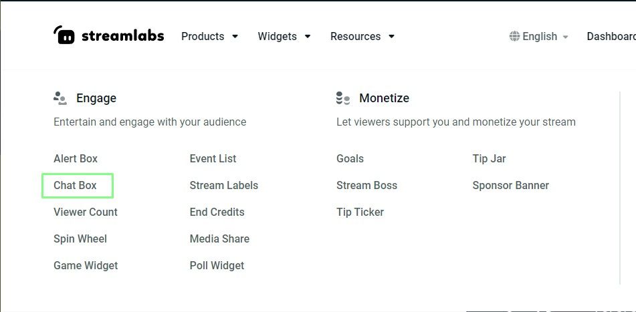
Task: Expand the Widgets dropdown menu
Action: [284, 37]
